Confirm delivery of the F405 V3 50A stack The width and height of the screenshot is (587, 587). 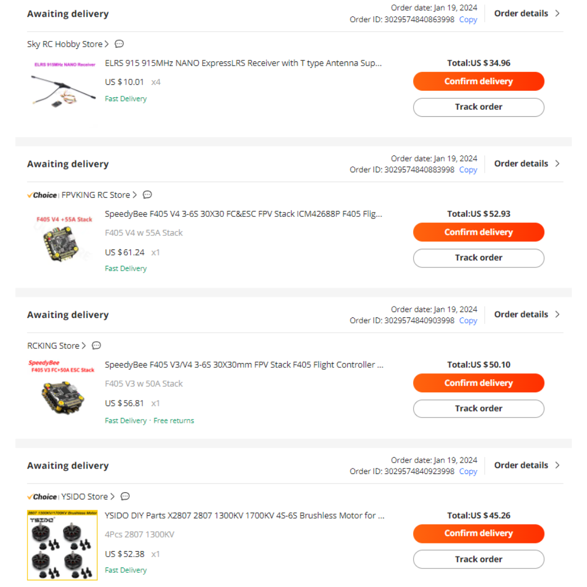tap(478, 383)
